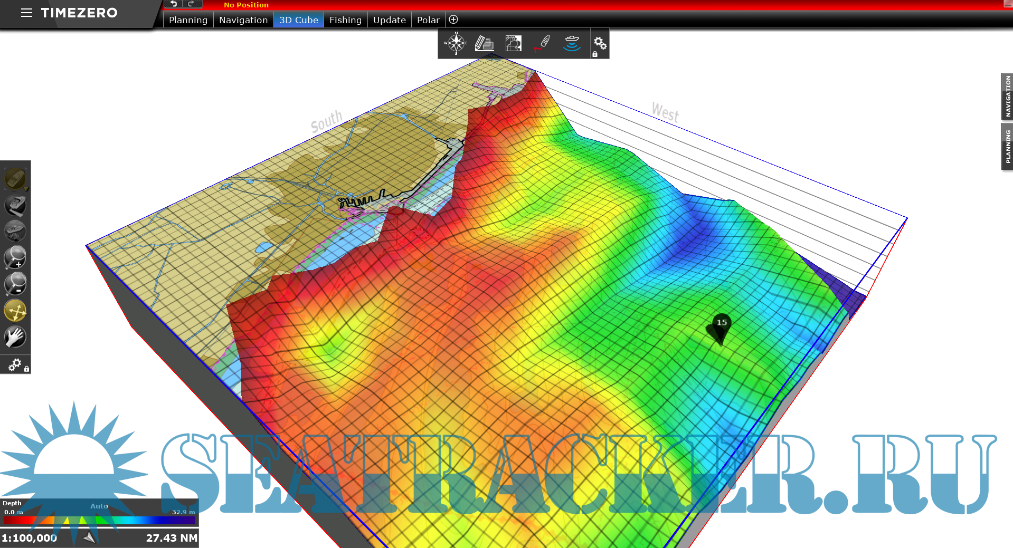Expand the NAVIGATION side panel
The image size is (1013, 548).
coord(1007,96)
